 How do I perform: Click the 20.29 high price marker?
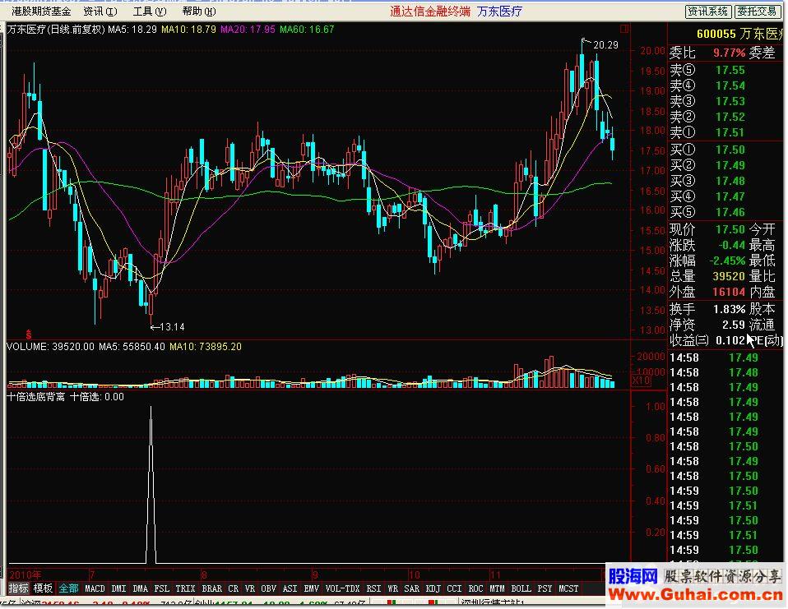pyautogui.click(x=605, y=45)
